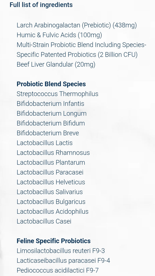Viewport: 155px width, 276px height.
Task: Click on Lactobacillus Lactis
Action: coord(44,143)
